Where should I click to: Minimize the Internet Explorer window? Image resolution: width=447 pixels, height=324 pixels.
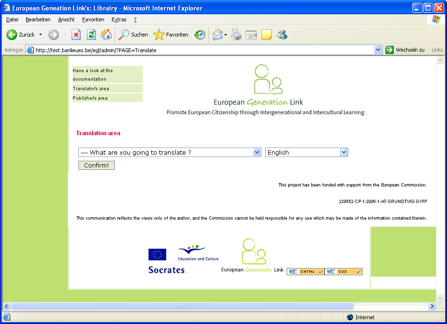coord(417,8)
